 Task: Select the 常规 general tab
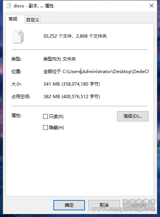point(13,19)
